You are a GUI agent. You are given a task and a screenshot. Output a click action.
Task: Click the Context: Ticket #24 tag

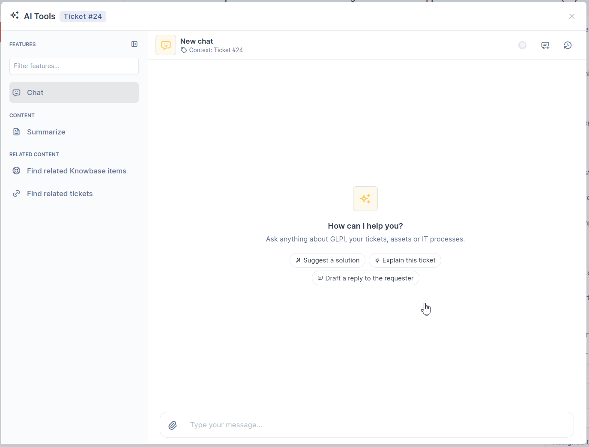(x=212, y=50)
